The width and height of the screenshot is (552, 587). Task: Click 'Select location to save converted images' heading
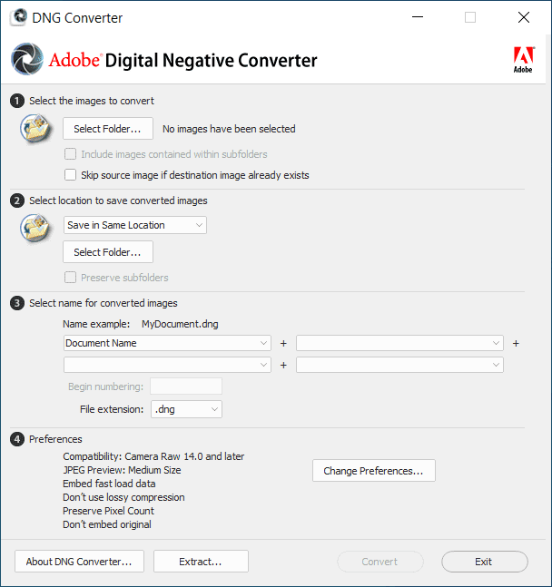pyautogui.click(x=118, y=201)
